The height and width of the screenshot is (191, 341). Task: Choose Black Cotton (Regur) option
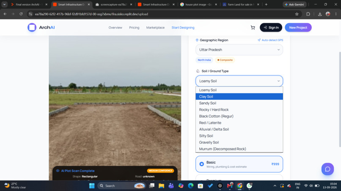click(239, 116)
